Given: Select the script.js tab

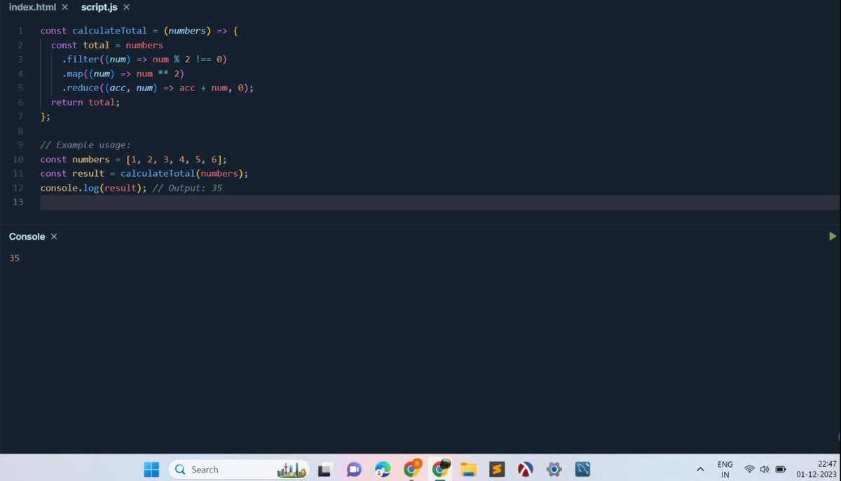Looking at the screenshot, I should click(x=99, y=7).
